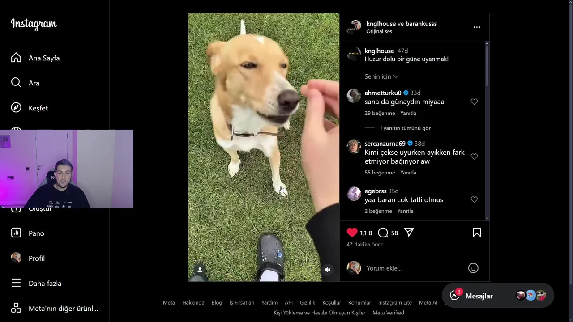Expand 1 yanıtın tümünü gör replies
Image resolution: width=573 pixels, height=322 pixels.
(x=405, y=128)
